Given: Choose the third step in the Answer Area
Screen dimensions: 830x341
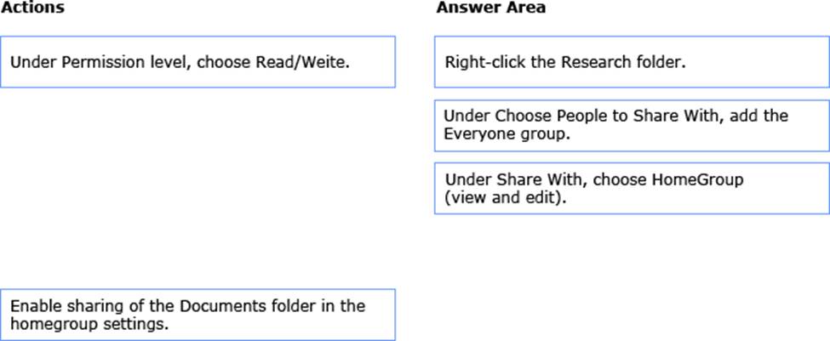Looking at the screenshot, I should click(632, 188).
